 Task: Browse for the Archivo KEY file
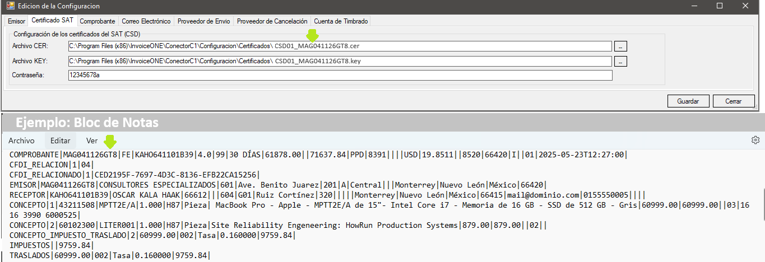pos(620,61)
